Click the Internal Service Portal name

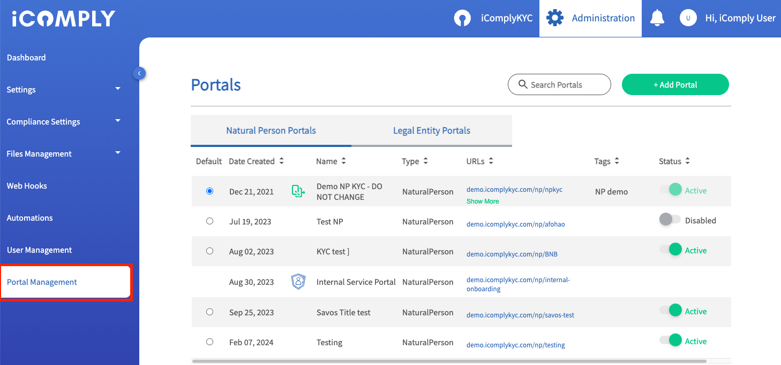pyautogui.click(x=356, y=282)
